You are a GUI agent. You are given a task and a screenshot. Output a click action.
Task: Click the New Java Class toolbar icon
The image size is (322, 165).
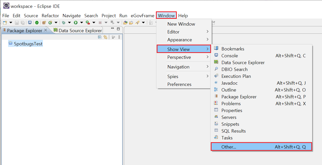click(50, 23)
